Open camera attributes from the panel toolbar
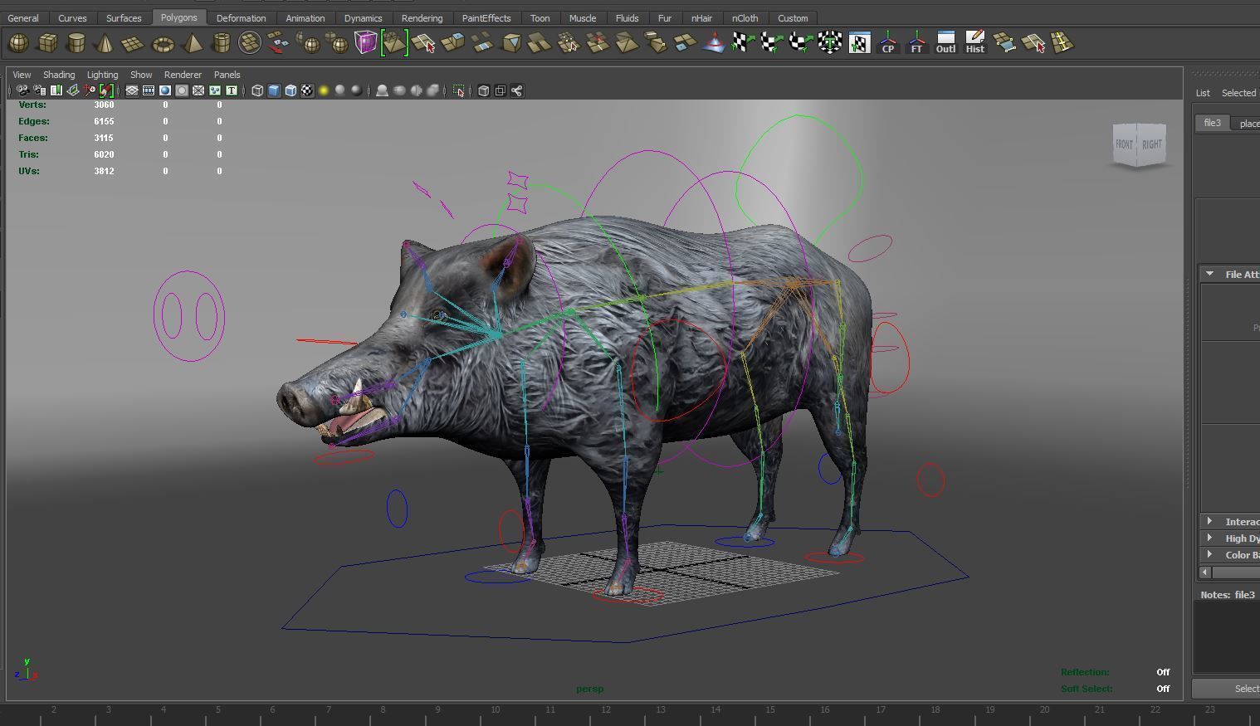 click(x=39, y=90)
